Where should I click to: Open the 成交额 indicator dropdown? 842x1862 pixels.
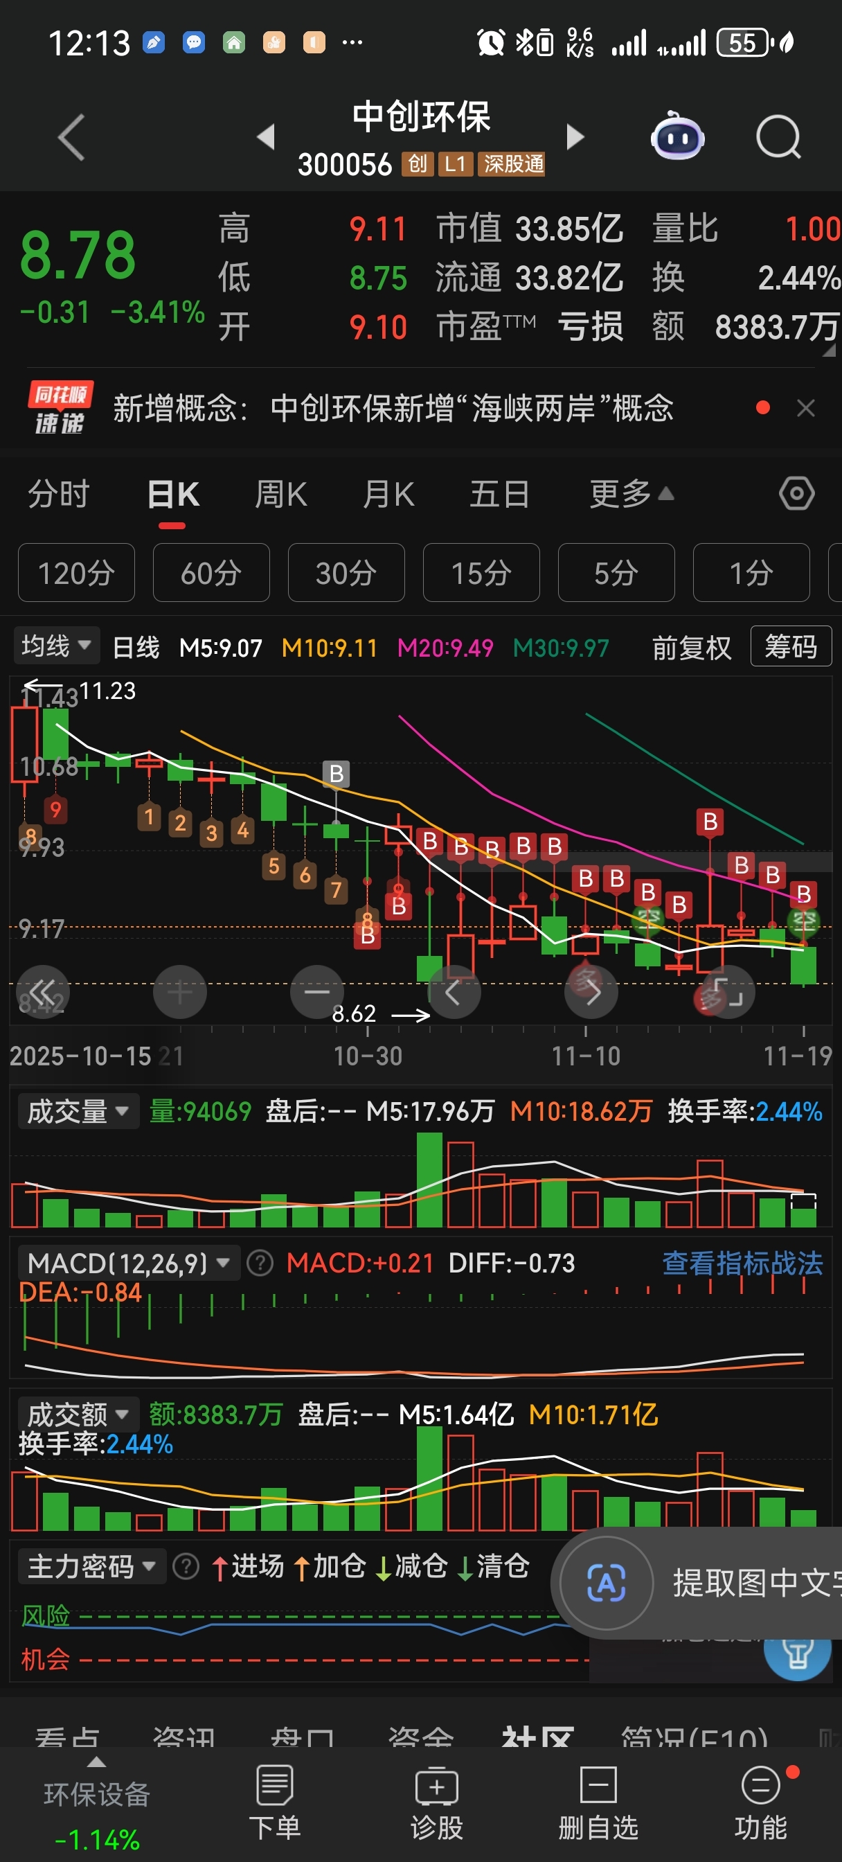pos(78,1414)
